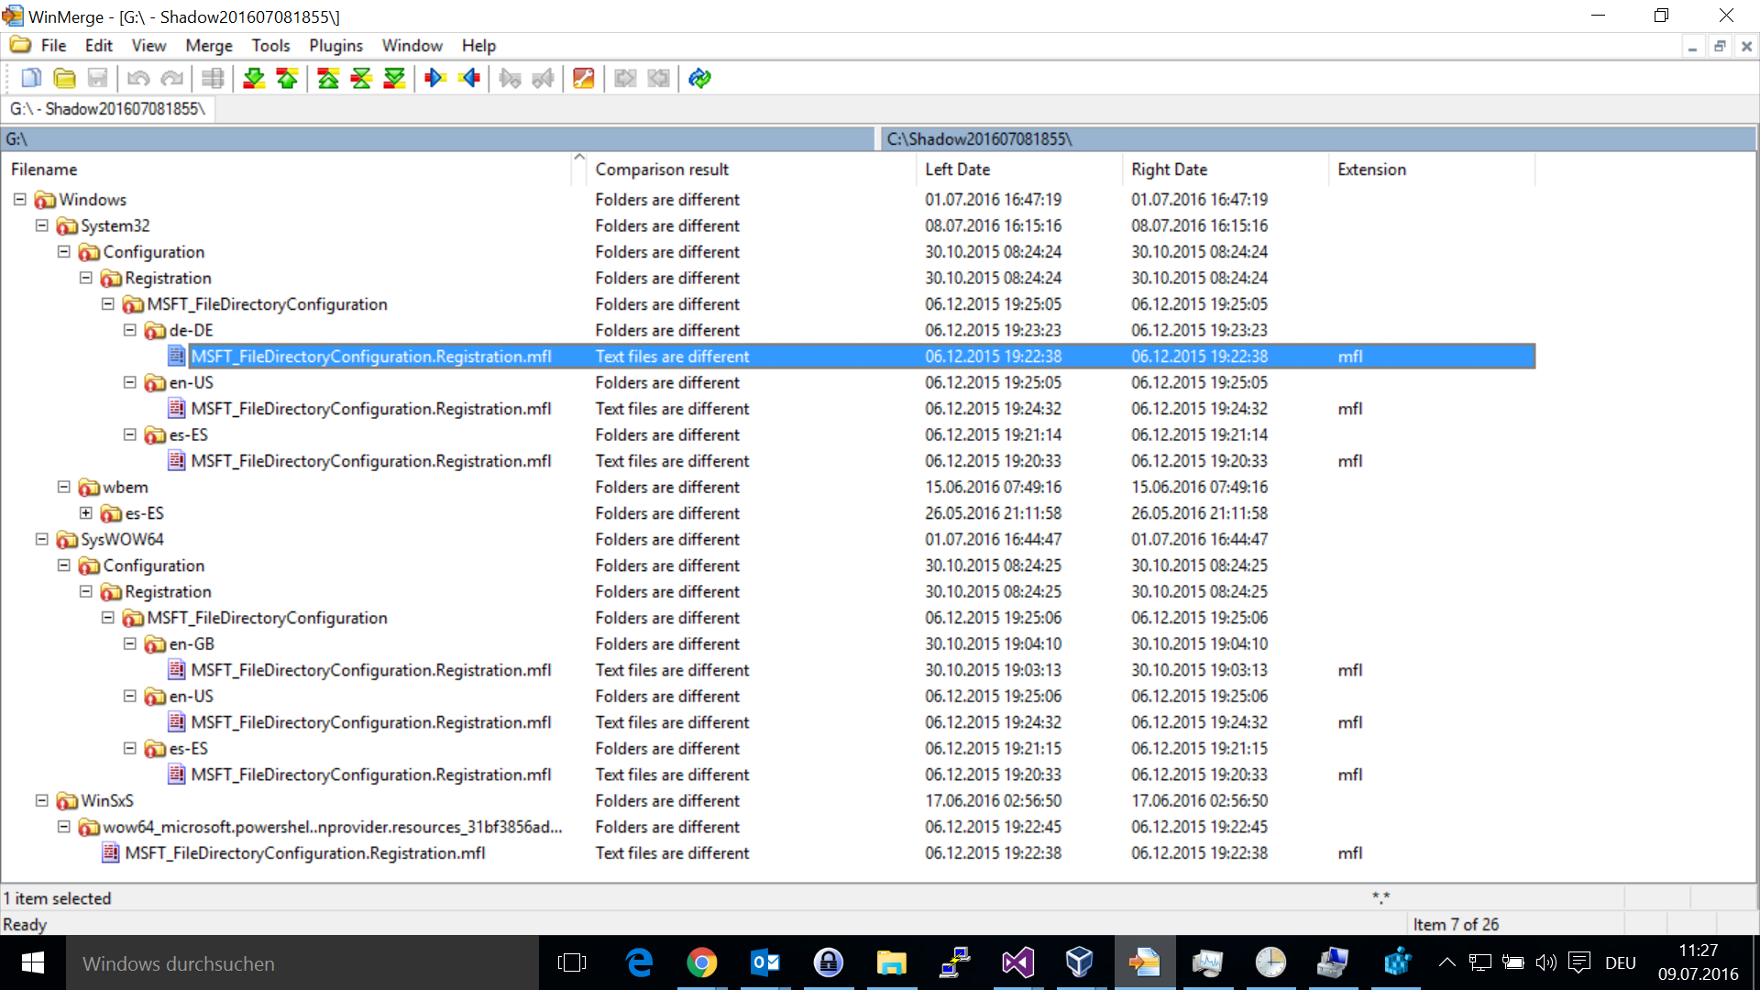Screen dimensions: 1760x990
Task: Open Outlook from the taskbar
Action: (765, 962)
